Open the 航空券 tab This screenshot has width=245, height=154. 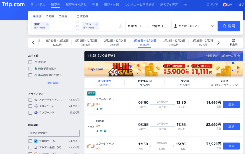click(x=55, y=5)
